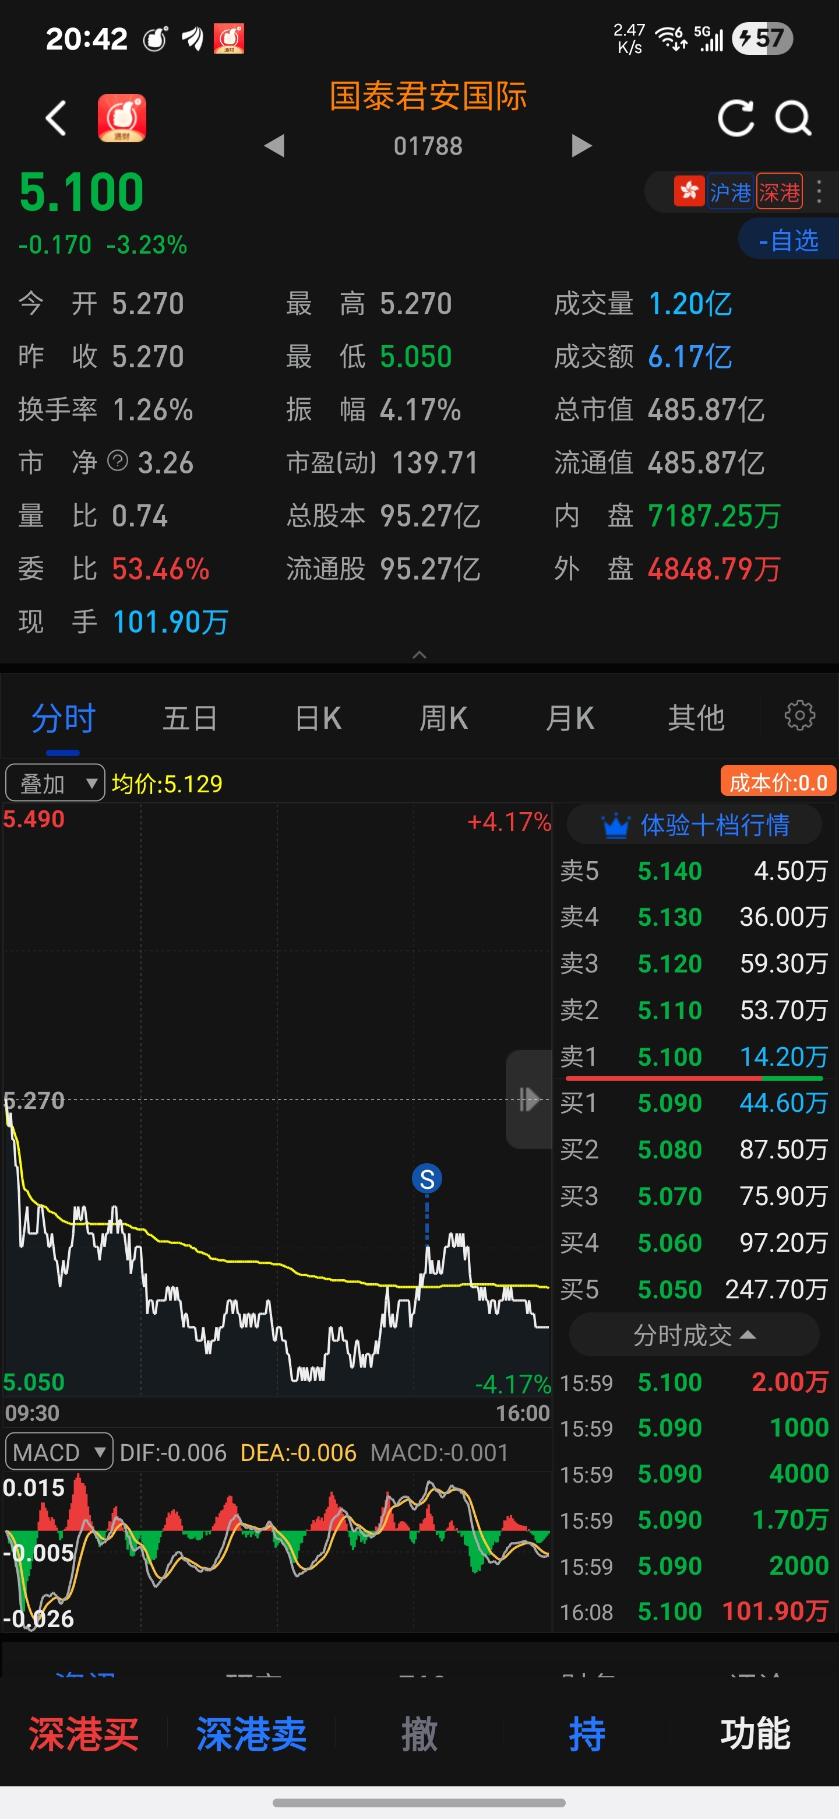
Task: Open the search magnifier
Action: pos(794,118)
